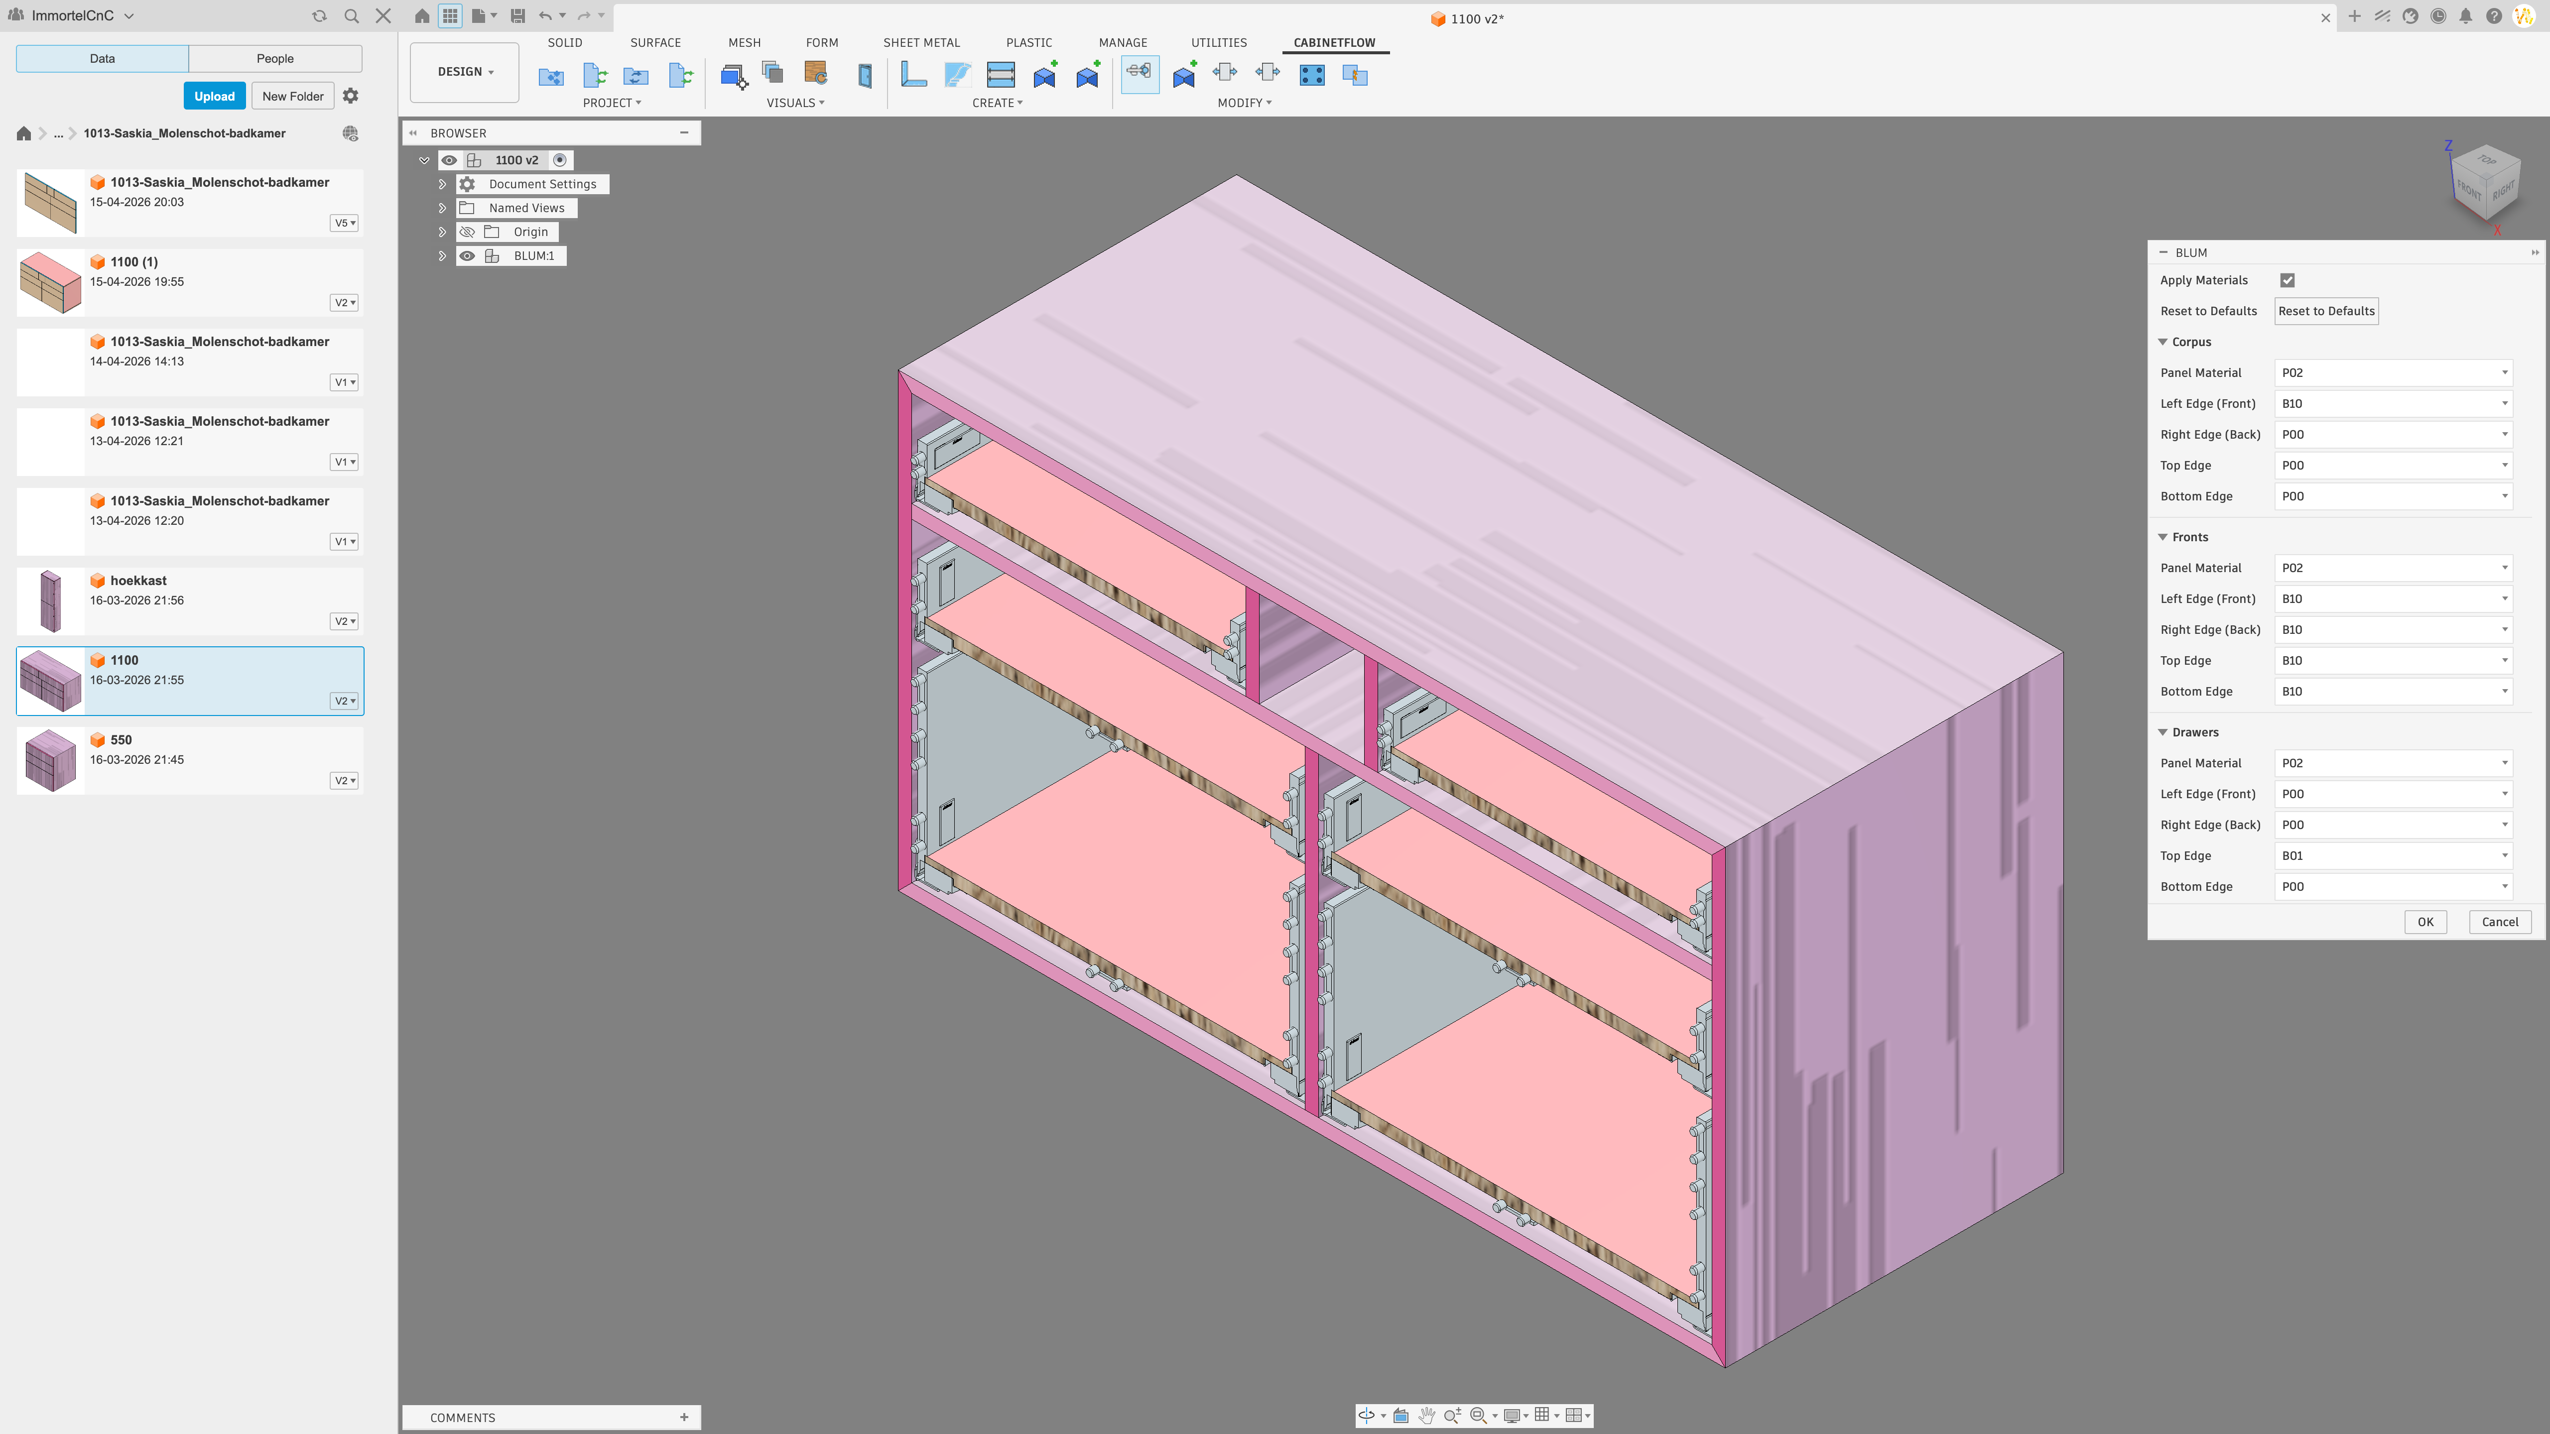Image resolution: width=2550 pixels, height=1434 pixels.
Task: Switch to the UTILITIES tab
Action: point(1219,42)
